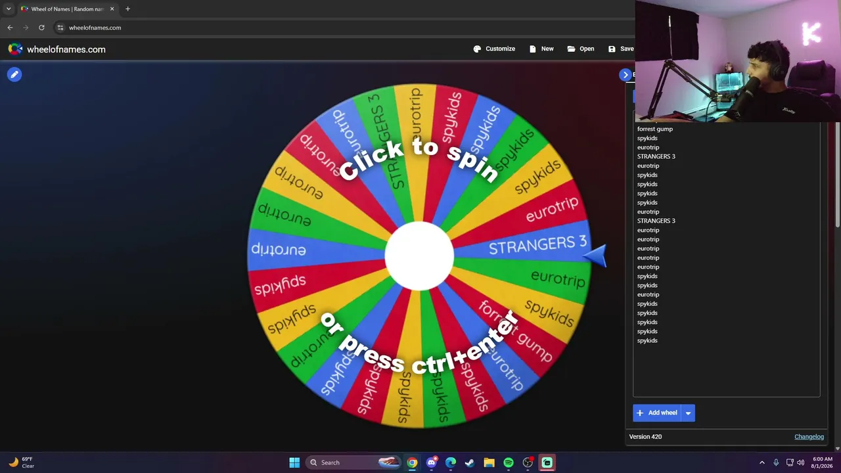Screen dimensions: 841x473
Task: Open the Windows Start menu
Action: (x=294, y=462)
